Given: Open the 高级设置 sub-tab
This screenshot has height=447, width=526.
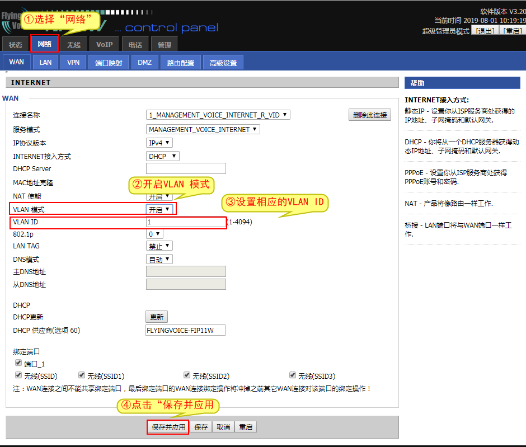Looking at the screenshot, I should pyautogui.click(x=223, y=63).
